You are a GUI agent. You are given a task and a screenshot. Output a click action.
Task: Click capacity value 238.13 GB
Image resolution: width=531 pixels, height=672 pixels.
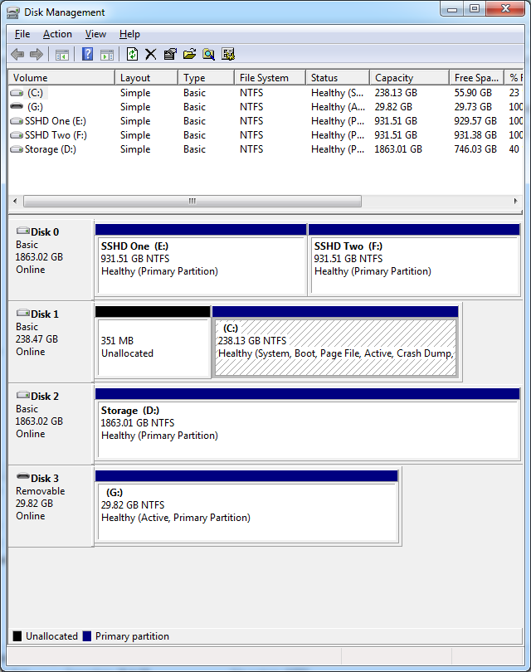click(396, 93)
